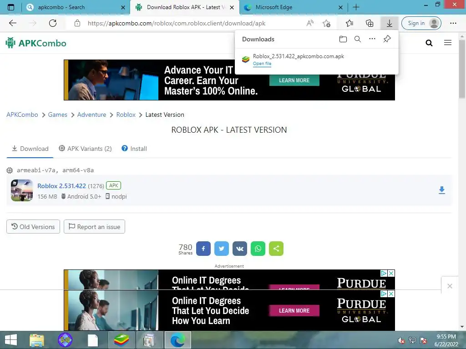
Task: Click the Report an issue button
Action: click(x=94, y=227)
